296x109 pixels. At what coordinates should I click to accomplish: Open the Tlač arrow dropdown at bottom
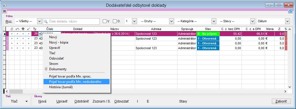coord(27,101)
